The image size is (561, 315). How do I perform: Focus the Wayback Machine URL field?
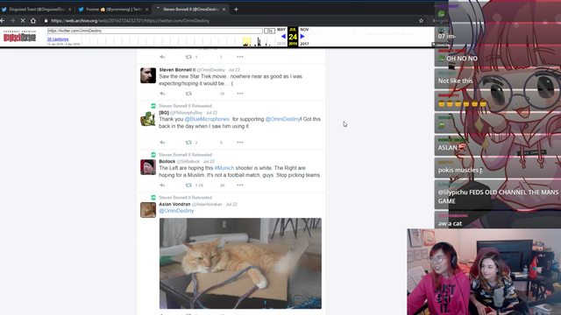(x=155, y=31)
